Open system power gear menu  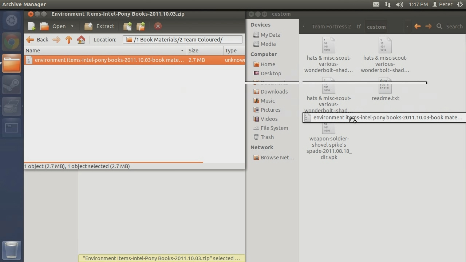pyautogui.click(x=460, y=4)
